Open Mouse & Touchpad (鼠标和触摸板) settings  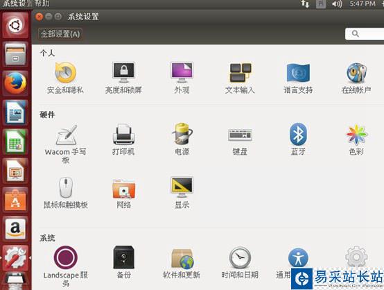pyautogui.click(x=66, y=193)
